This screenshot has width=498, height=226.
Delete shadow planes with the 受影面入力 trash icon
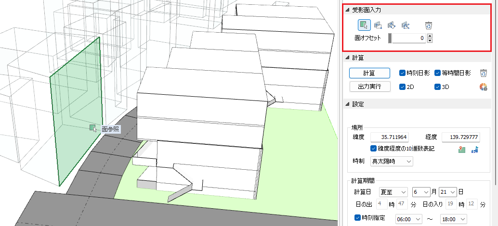[428, 25]
